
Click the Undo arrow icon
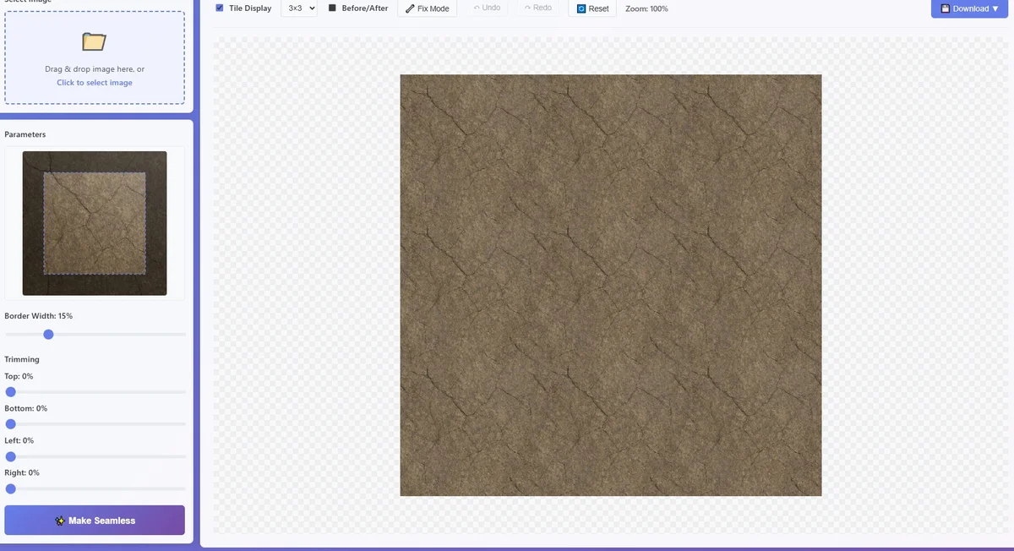pos(477,8)
